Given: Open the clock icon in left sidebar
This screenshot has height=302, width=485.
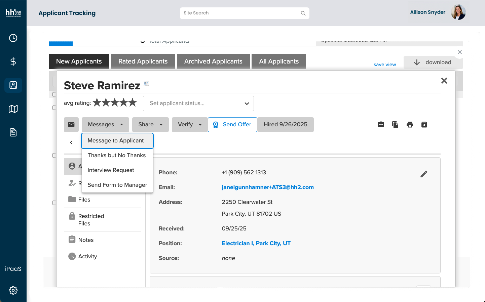Looking at the screenshot, I should click(x=13, y=38).
